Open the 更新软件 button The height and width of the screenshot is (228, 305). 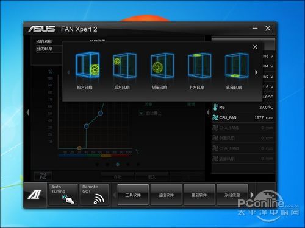pos(199,195)
